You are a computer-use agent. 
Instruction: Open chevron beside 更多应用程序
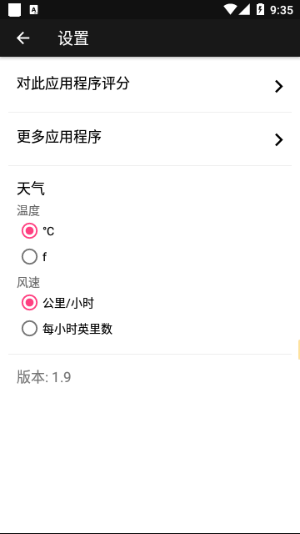click(279, 140)
